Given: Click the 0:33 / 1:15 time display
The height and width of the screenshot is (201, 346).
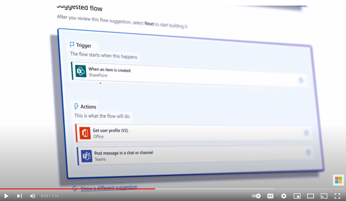Looking at the screenshot, I should [50, 196].
